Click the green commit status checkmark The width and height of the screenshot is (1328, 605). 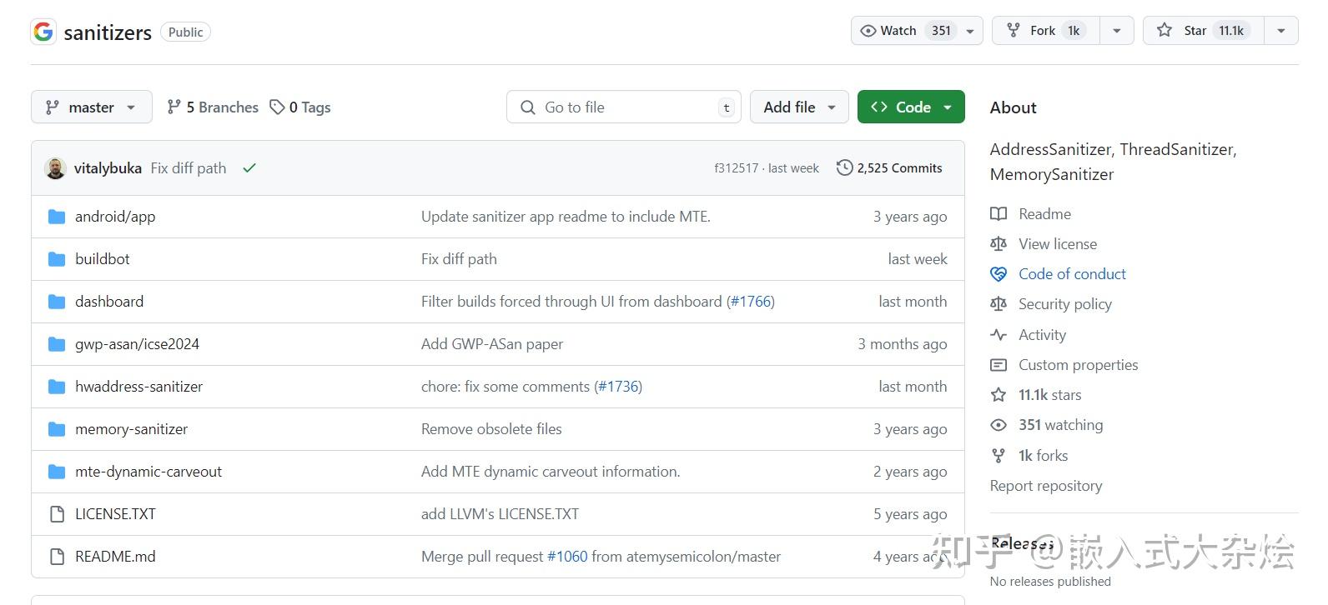tap(249, 168)
